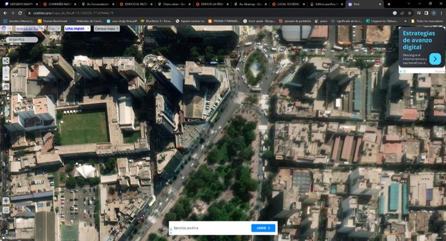
Task: Open the case-study-final.pdf bookmark
Action: click(122, 21)
